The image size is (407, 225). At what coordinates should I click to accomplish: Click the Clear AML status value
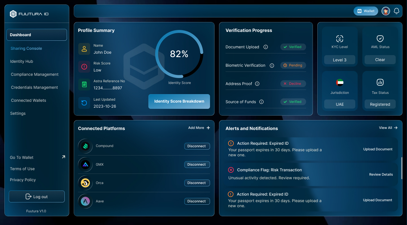pyautogui.click(x=380, y=60)
